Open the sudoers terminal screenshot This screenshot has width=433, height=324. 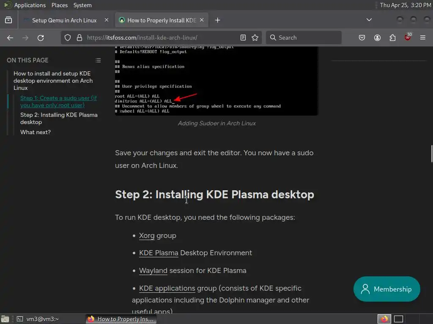pyautogui.click(x=216, y=81)
